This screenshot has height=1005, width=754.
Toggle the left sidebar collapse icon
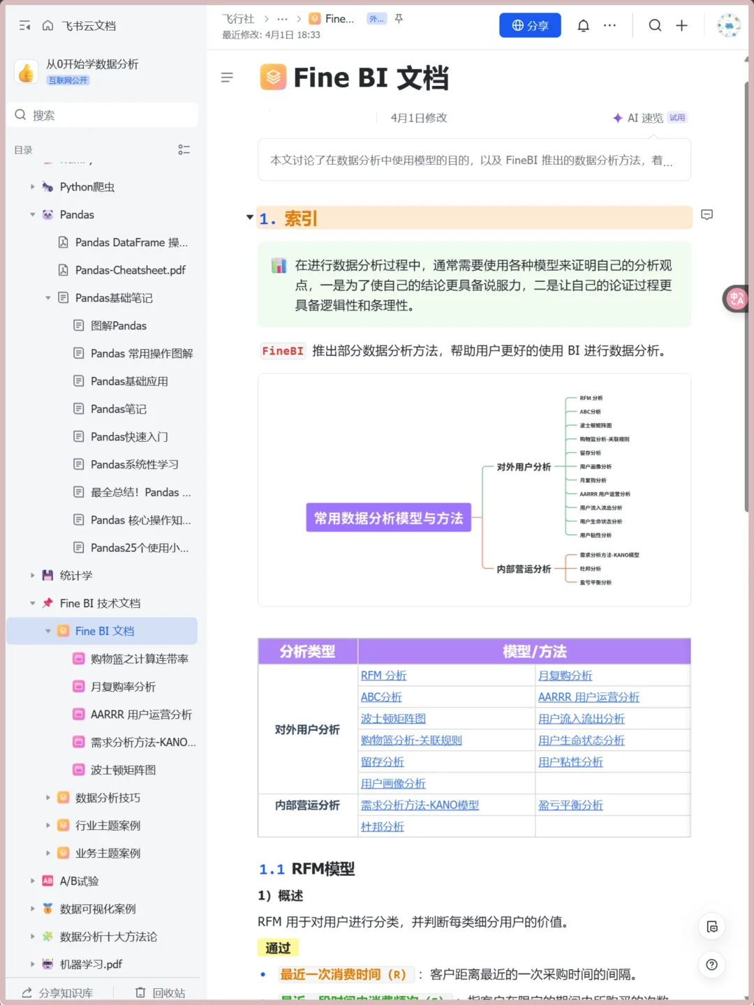pos(24,26)
